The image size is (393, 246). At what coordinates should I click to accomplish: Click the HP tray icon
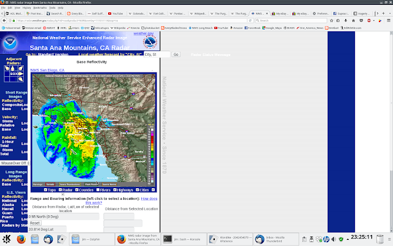pyautogui.click(x=326, y=239)
